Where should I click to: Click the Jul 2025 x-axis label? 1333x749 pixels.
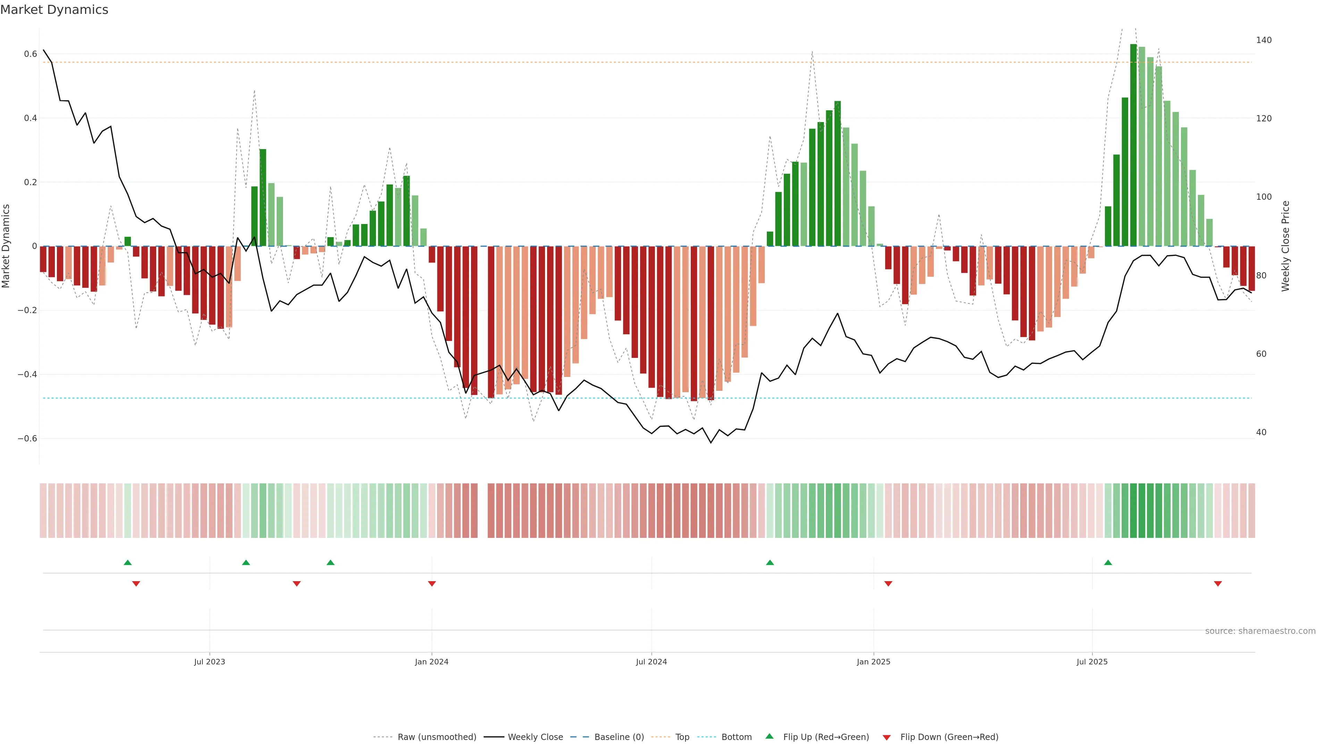[1092, 662]
